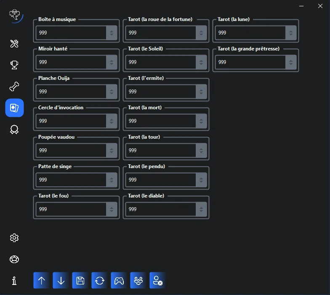Select the playing cards sidebar tab
Screen dimensions: 330x295
14,108
